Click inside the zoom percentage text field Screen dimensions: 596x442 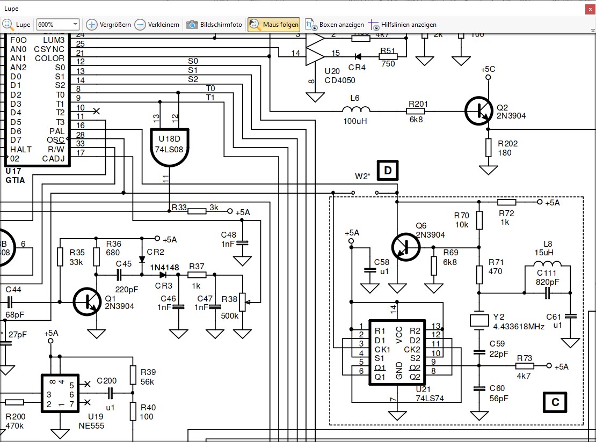[53, 25]
